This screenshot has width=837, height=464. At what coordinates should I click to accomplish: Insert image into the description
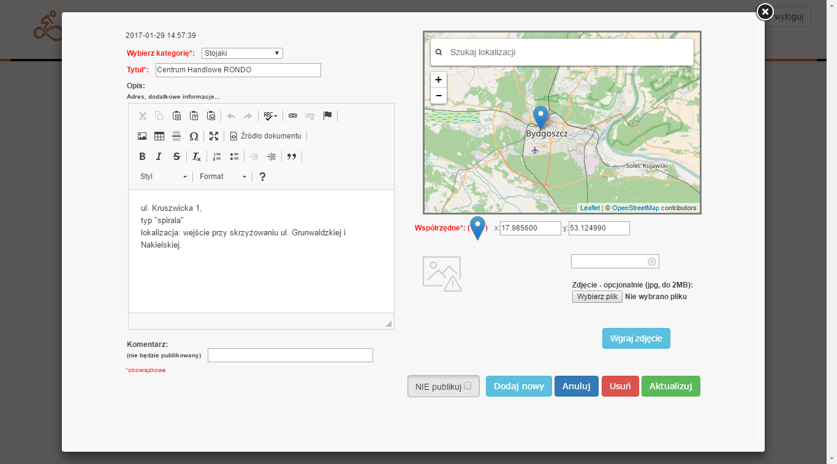click(x=142, y=136)
